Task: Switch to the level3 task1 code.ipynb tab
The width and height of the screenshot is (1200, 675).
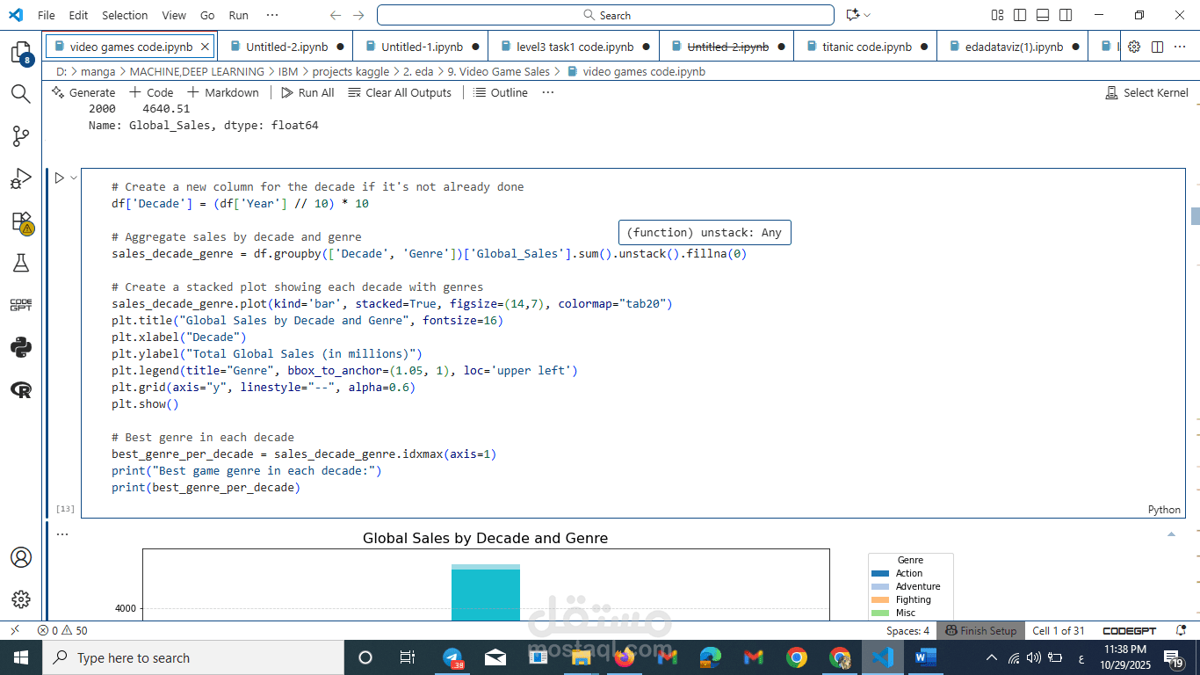Action: pos(572,47)
